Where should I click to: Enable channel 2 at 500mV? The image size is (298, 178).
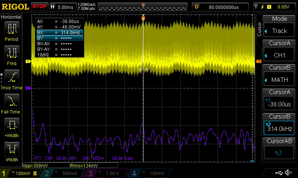pos(61,173)
